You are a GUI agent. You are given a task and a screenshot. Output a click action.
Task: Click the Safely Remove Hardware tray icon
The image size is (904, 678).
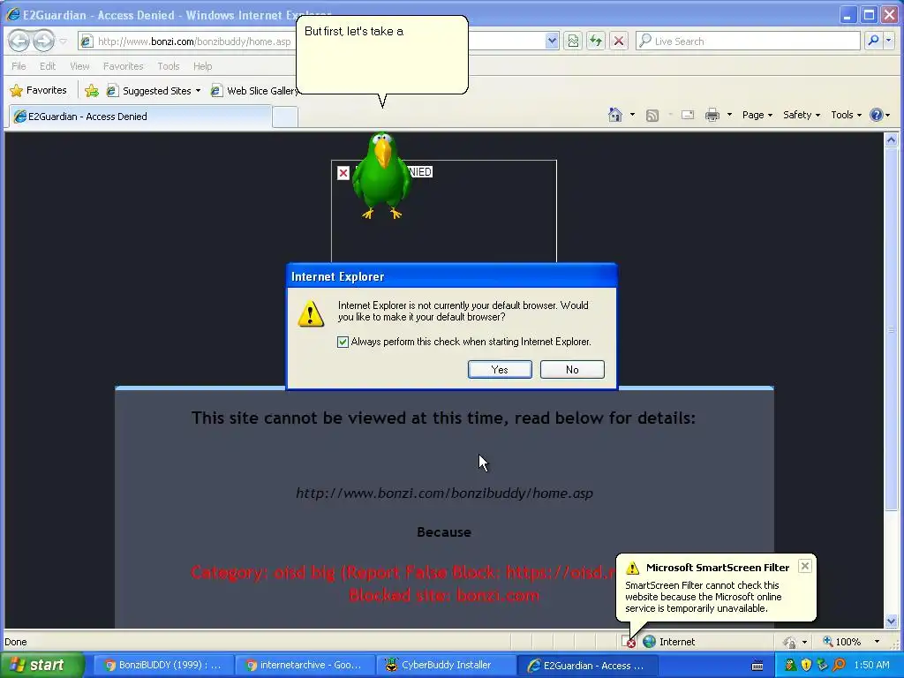click(823, 666)
